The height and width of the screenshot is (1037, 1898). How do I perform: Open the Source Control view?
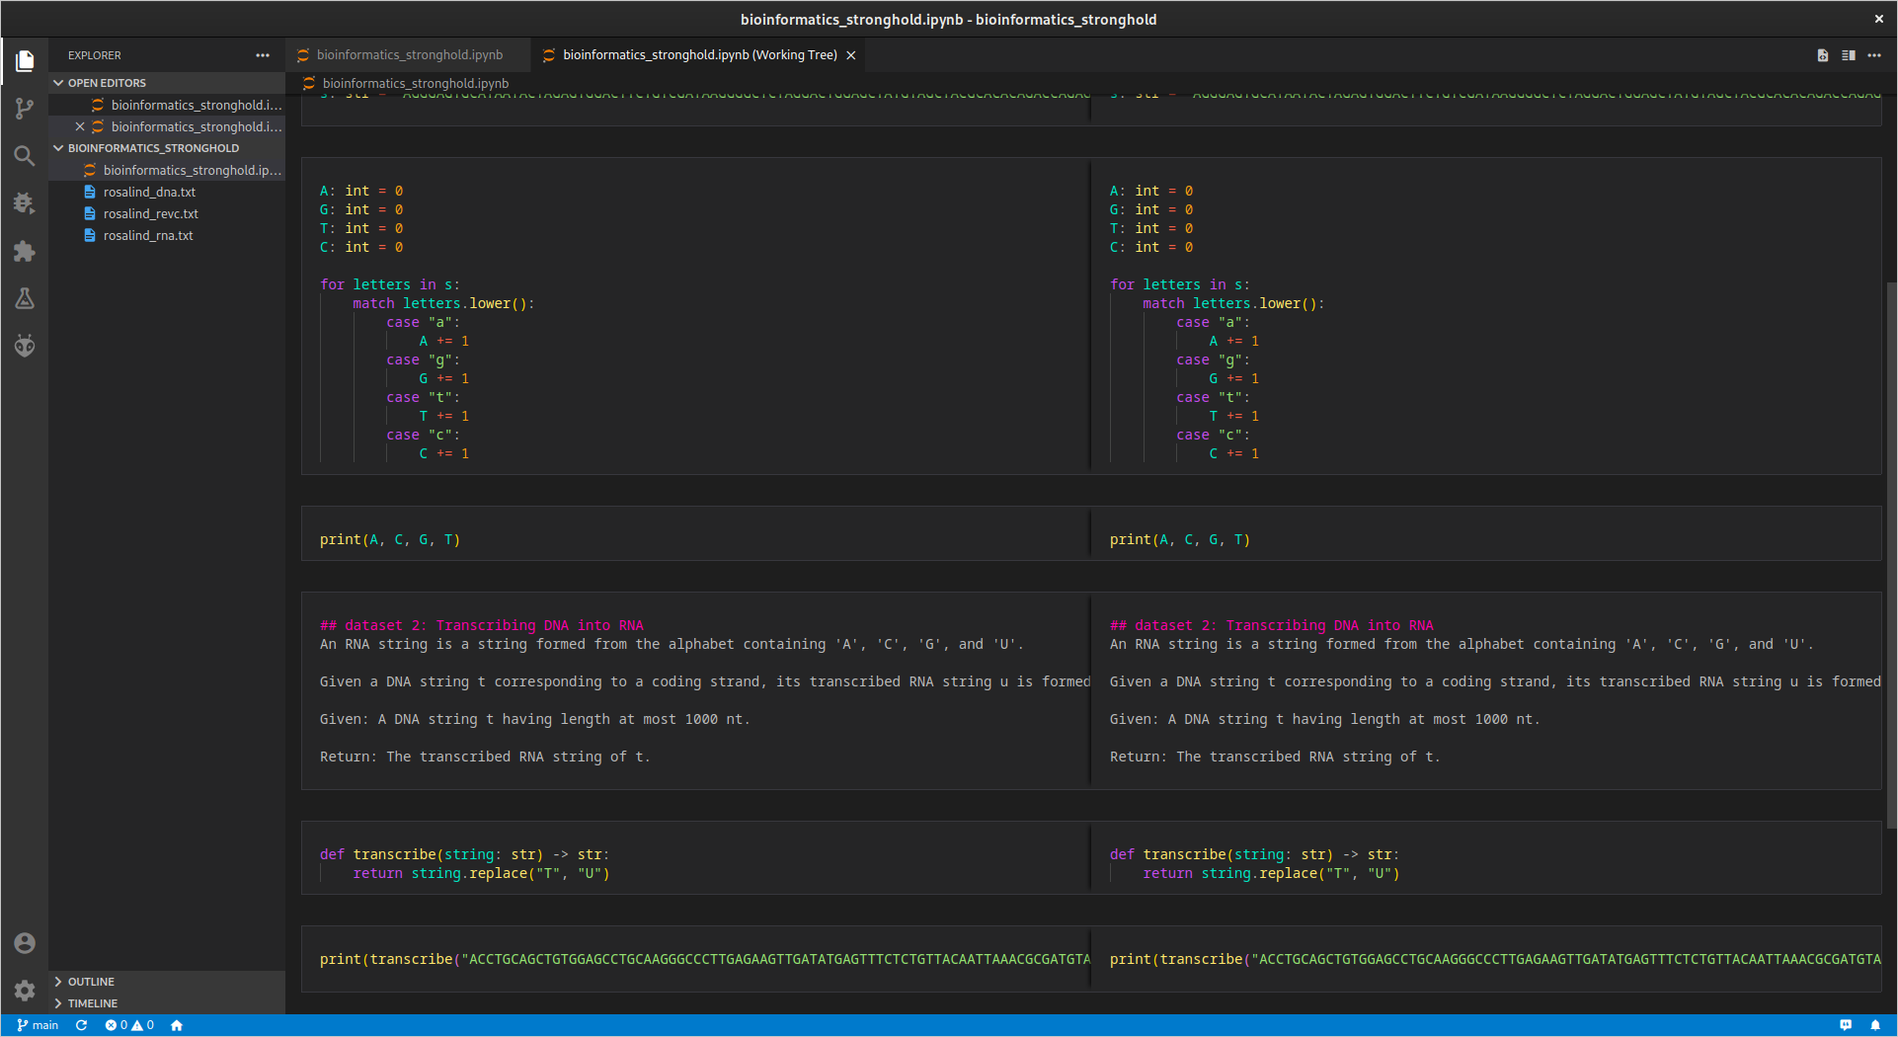click(25, 109)
